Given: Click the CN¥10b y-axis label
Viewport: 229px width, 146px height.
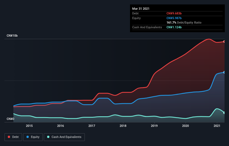Looking at the screenshot, I should [x=12, y=36].
